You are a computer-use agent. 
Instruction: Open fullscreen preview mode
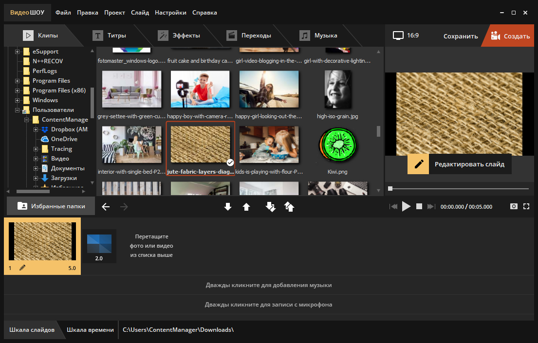[526, 206]
